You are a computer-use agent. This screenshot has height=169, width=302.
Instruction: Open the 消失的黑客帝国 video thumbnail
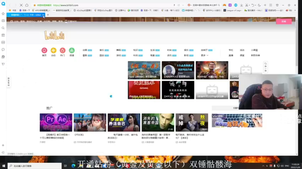[158, 122]
